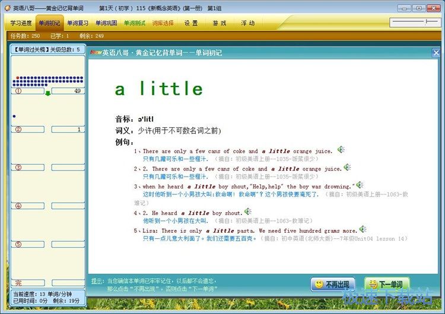The width and height of the screenshot is (445, 314).
Task: Click the single blue dot above level ②
Action: pos(14,116)
